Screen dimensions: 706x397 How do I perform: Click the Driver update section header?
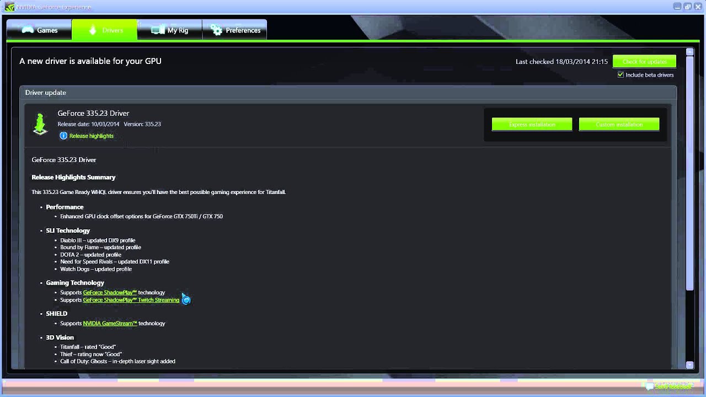[x=347, y=93]
